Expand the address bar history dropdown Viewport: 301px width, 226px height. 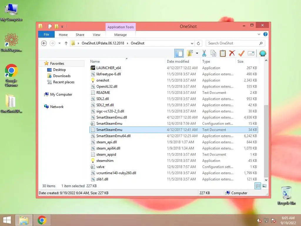pos(192,43)
